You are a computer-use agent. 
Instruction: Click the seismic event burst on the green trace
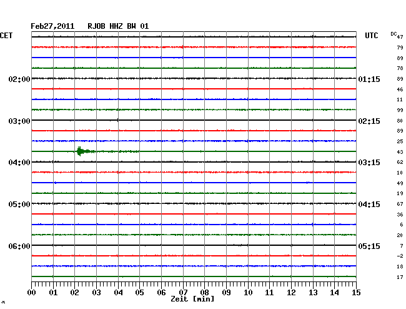(83, 151)
